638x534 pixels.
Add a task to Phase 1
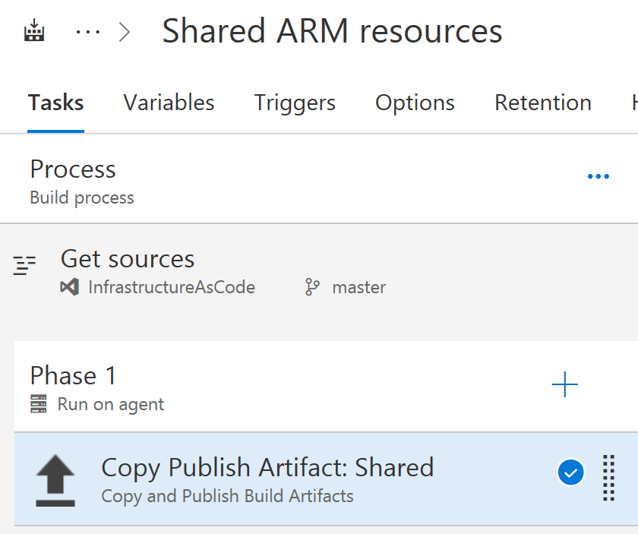tap(564, 385)
